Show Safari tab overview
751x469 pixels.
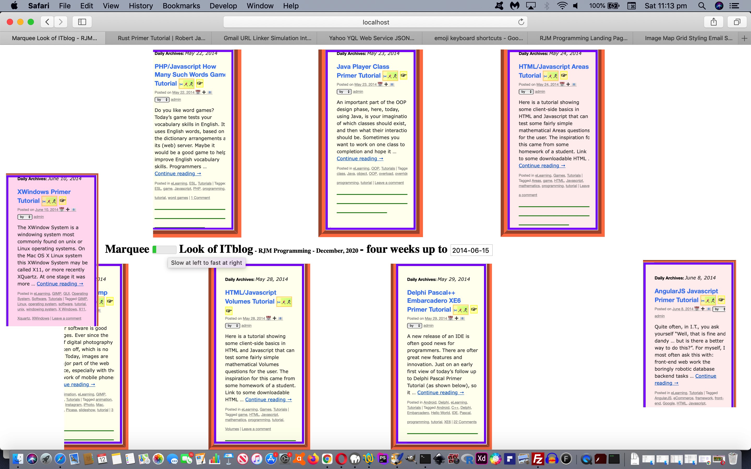click(737, 22)
